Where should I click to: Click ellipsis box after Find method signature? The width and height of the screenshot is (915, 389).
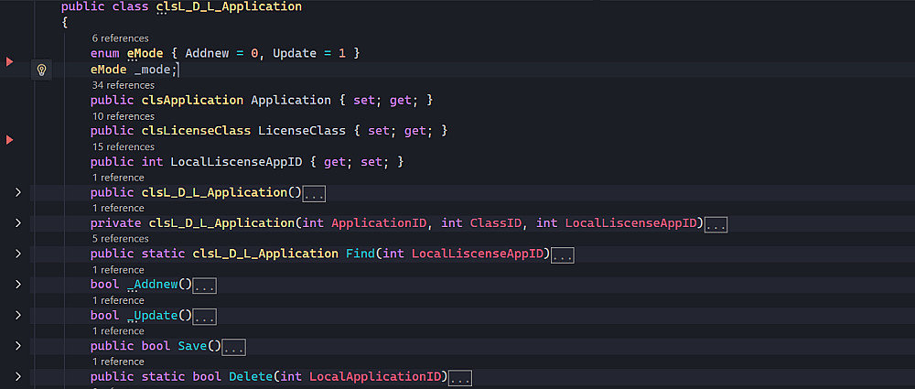pyautogui.click(x=563, y=256)
